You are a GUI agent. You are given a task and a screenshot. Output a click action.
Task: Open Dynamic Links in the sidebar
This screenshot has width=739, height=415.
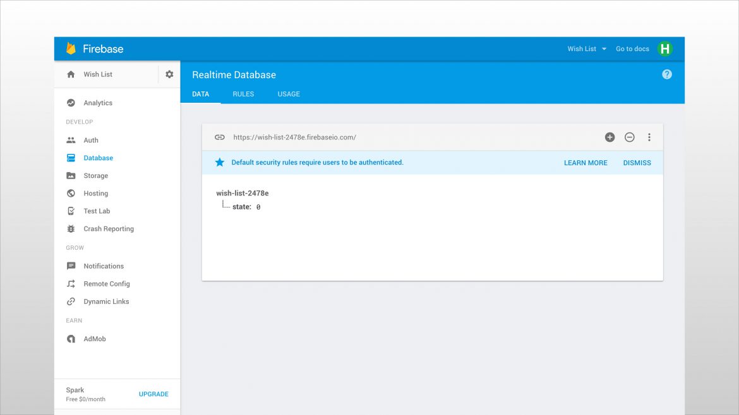coord(106,301)
